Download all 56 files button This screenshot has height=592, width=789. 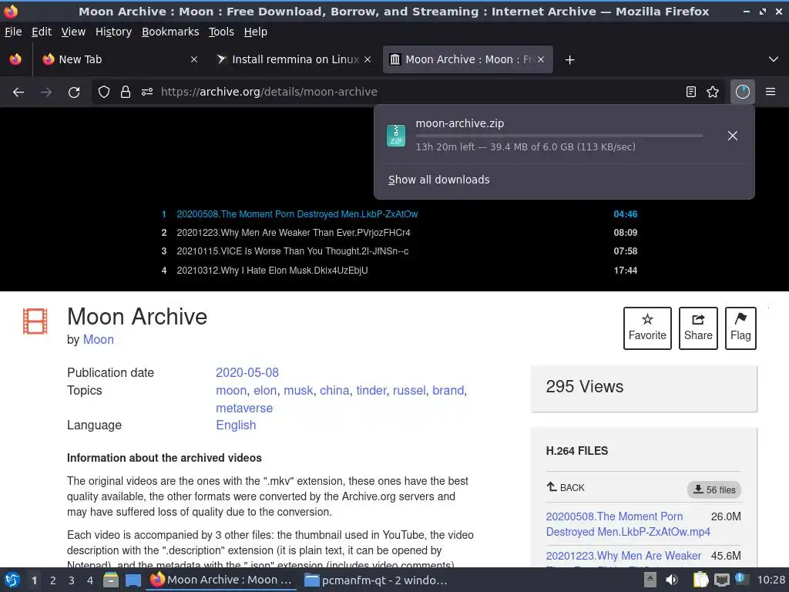(714, 489)
